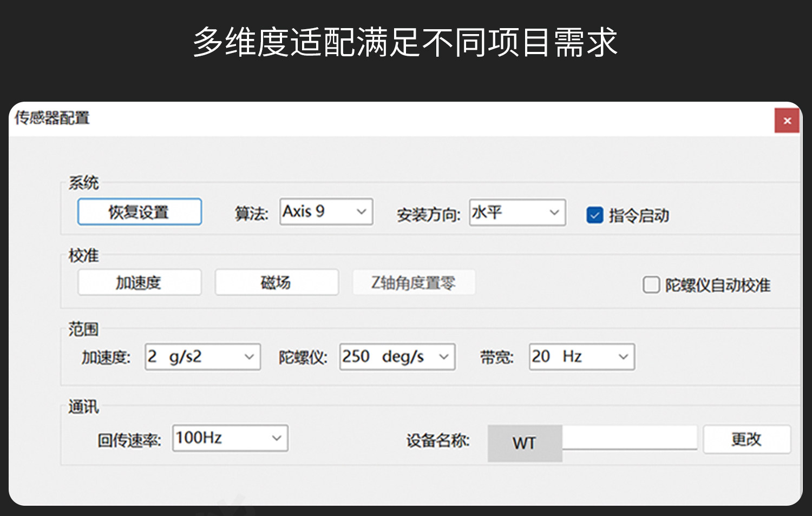The image size is (812, 516).
Task: Click the 传感器配置 dialog title bar
Action: click(x=390, y=119)
